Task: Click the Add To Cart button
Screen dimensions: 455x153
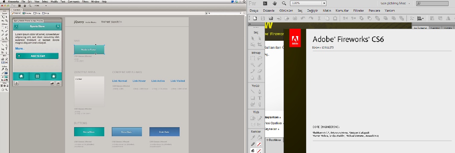Action: (x=37, y=56)
